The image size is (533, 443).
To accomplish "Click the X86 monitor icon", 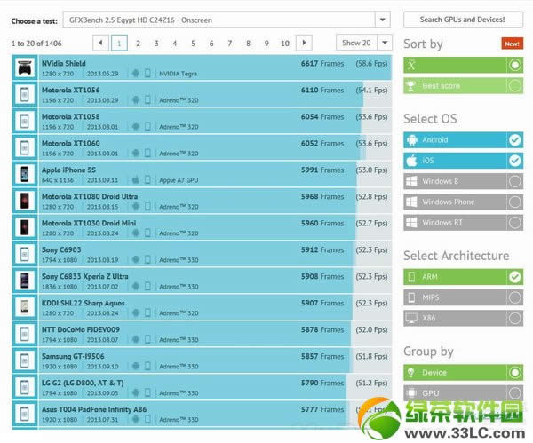I will [x=411, y=318].
